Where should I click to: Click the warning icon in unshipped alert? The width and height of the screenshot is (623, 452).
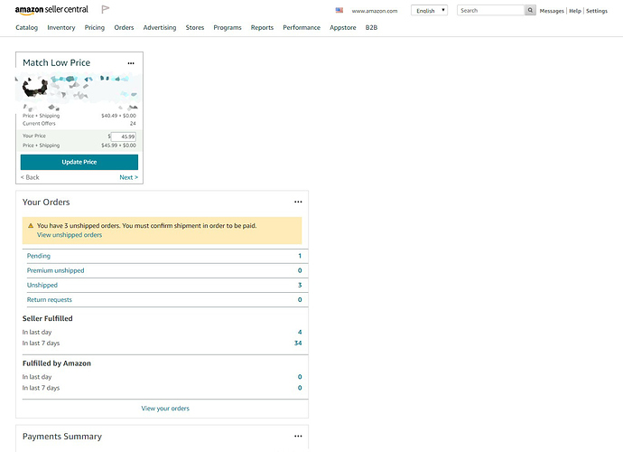[31, 226]
